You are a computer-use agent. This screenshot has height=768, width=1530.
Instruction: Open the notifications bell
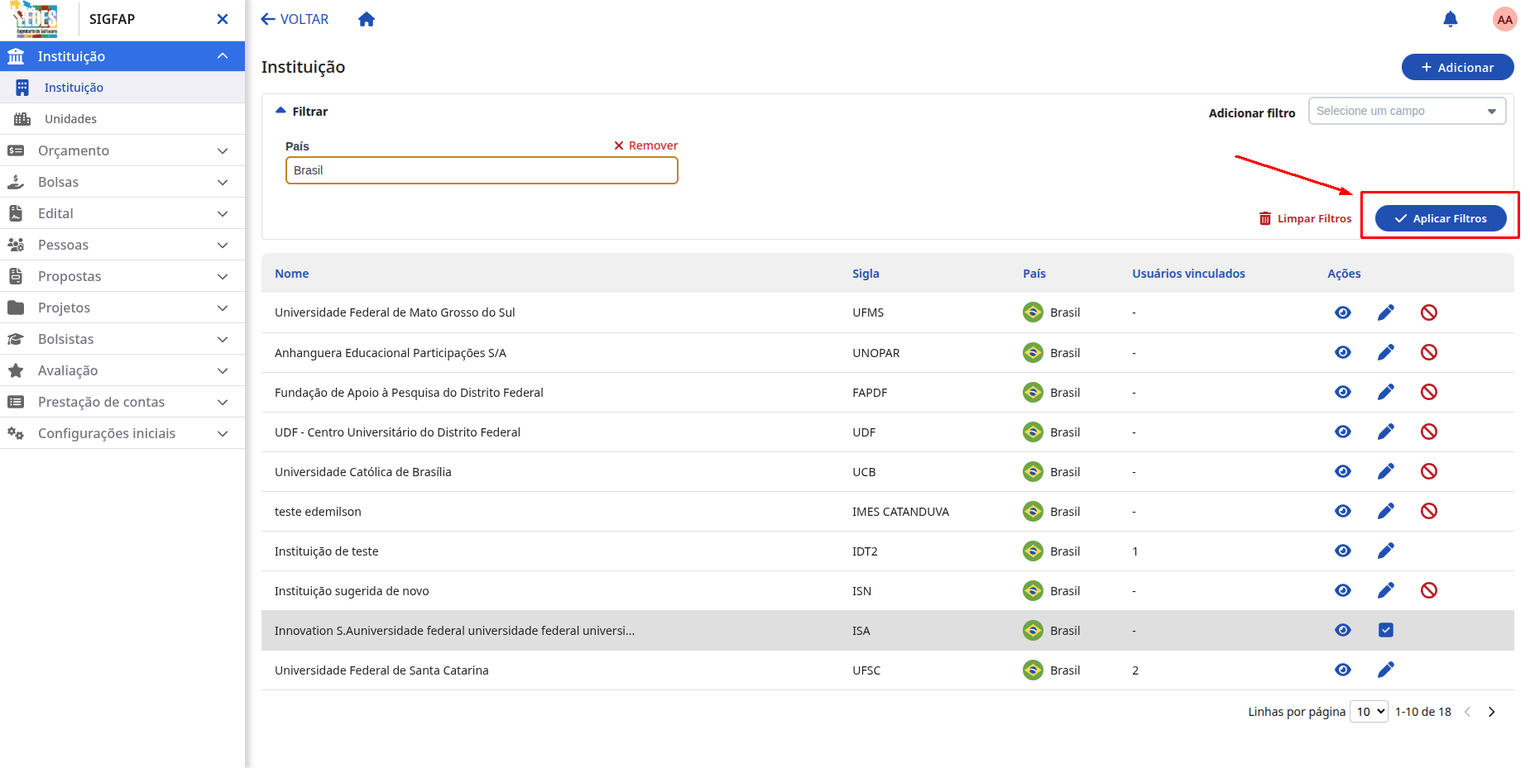point(1450,19)
